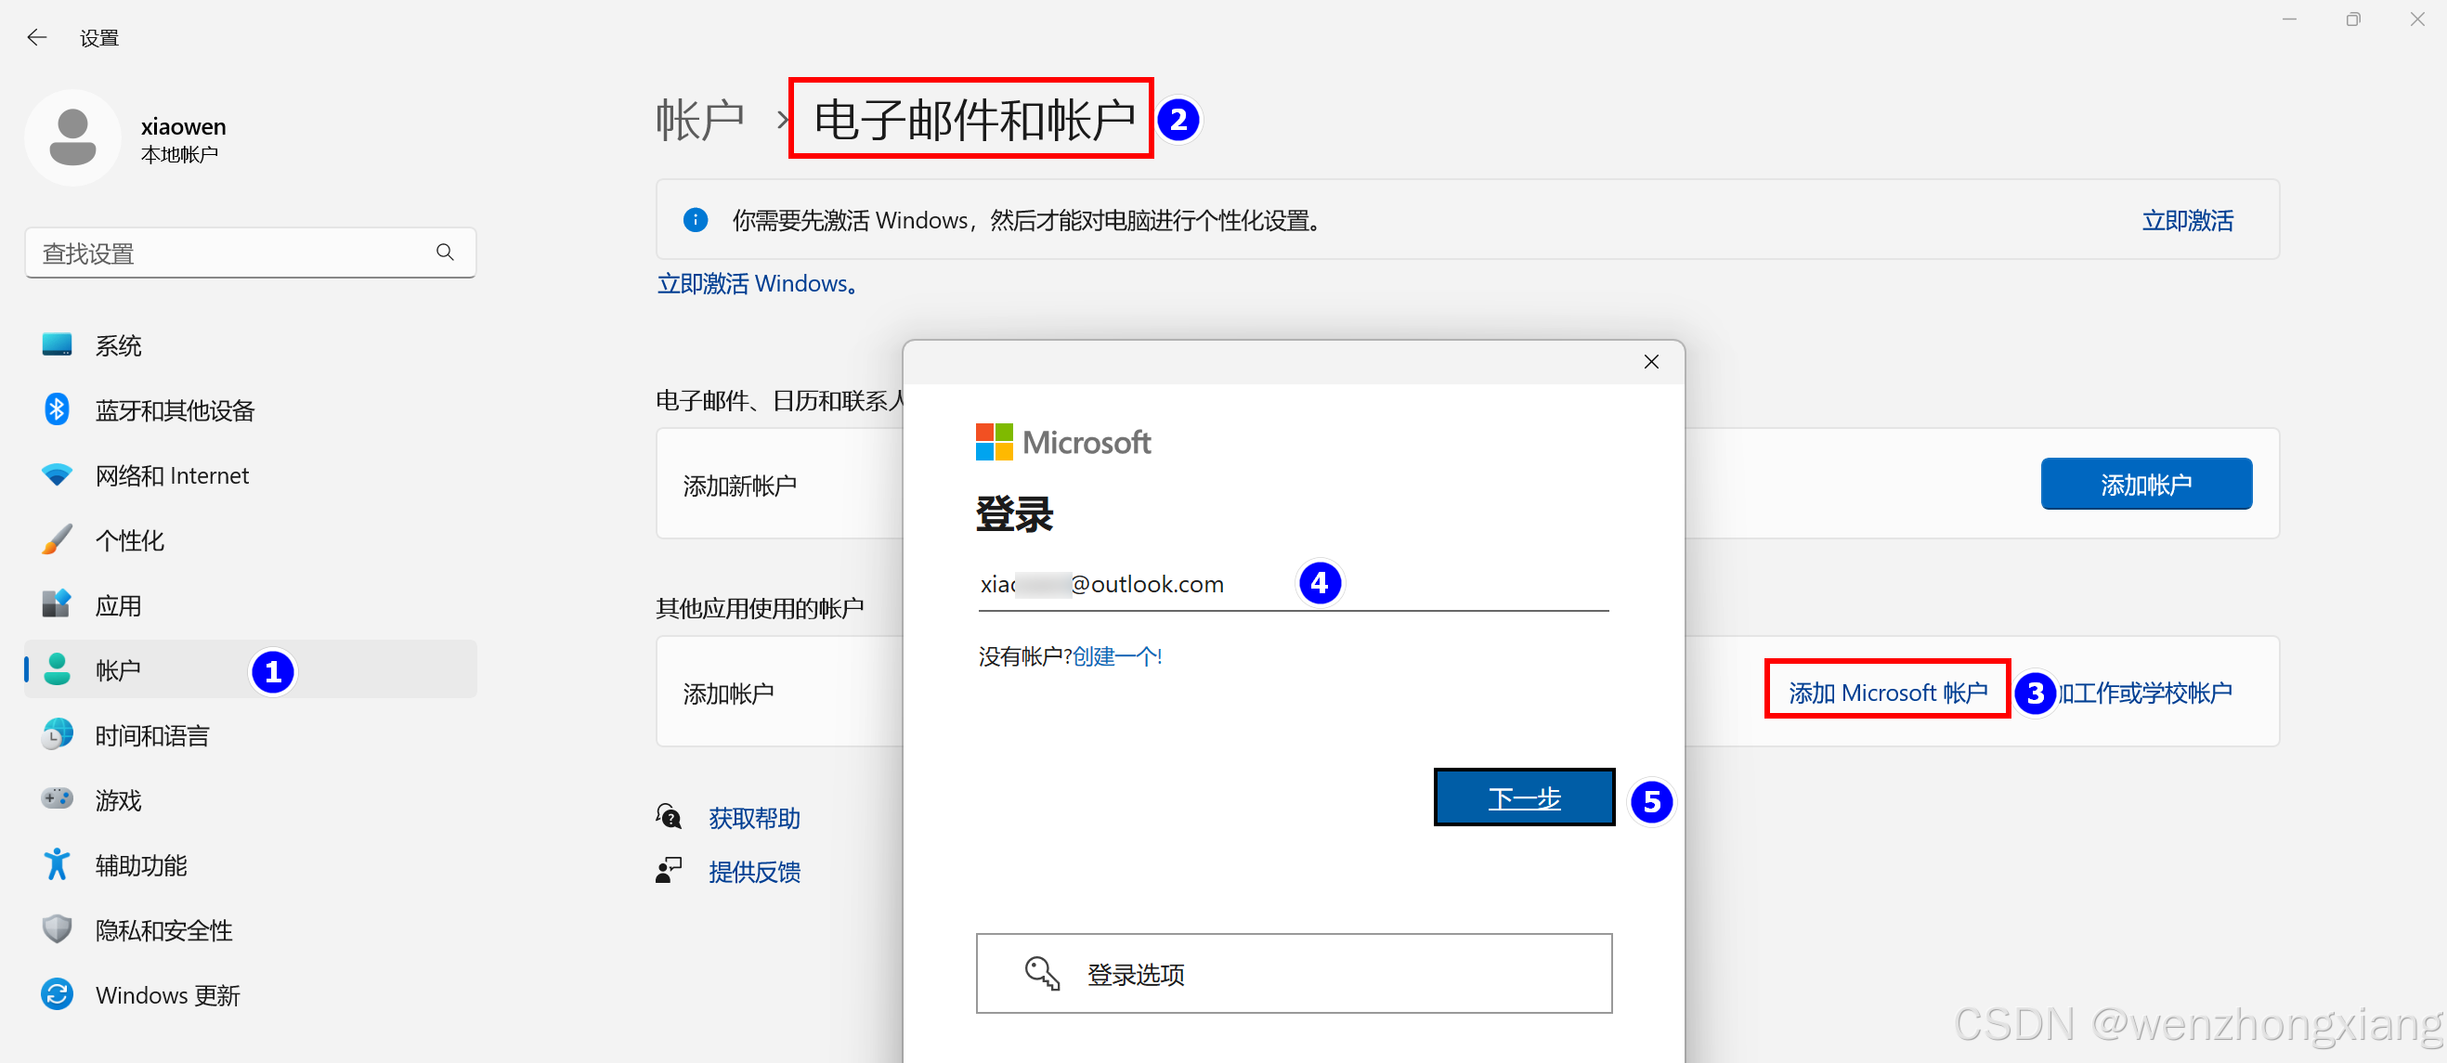Open 辅助功能 via its accessibility icon
Image resolution: width=2447 pixels, height=1063 pixels.
57,864
